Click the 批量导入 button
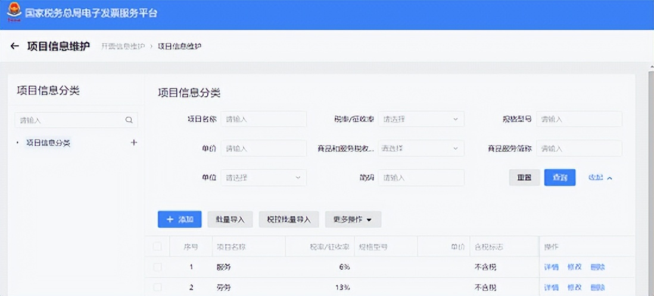 [x=231, y=219]
